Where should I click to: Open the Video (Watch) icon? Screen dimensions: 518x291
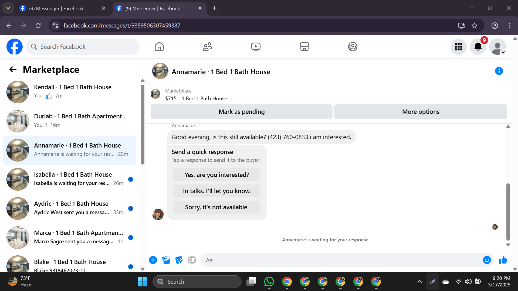coord(256,47)
